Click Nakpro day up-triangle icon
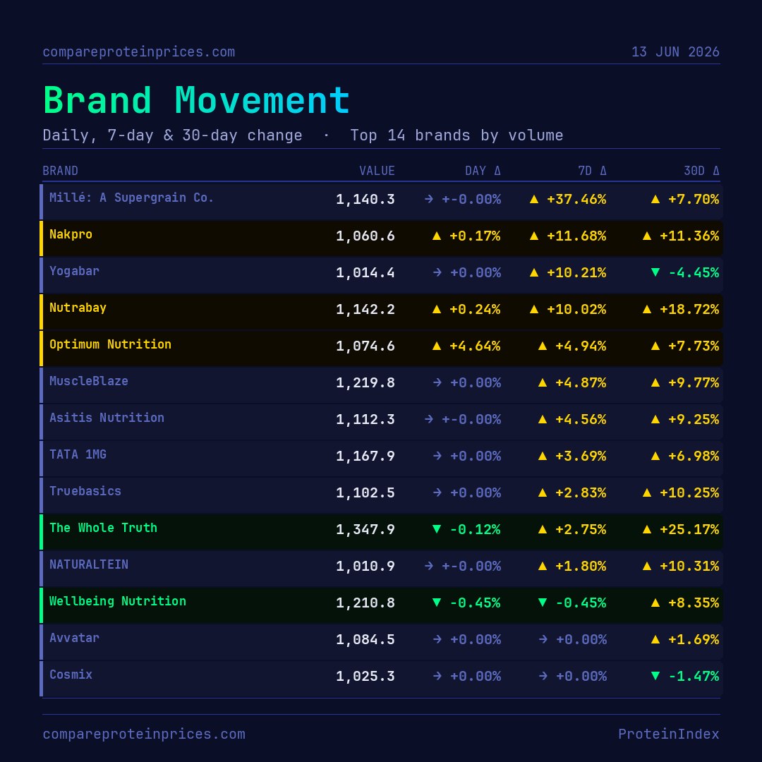Viewport: 762px width, 762px height. [437, 236]
